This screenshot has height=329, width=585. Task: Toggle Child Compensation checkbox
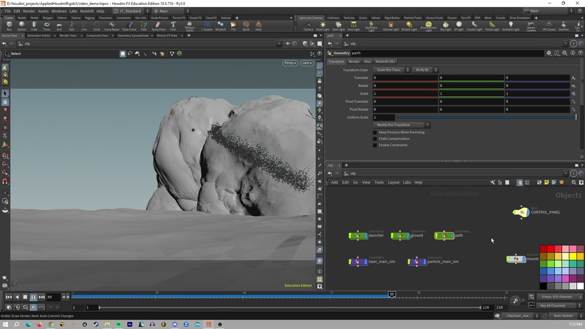[x=375, y=138]
